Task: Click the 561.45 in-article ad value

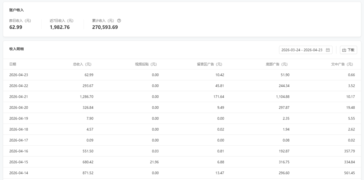Action: (349, 173)
